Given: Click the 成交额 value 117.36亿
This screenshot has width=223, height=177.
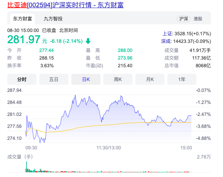Looking at the screenshot, I should (x=202, y=58).
